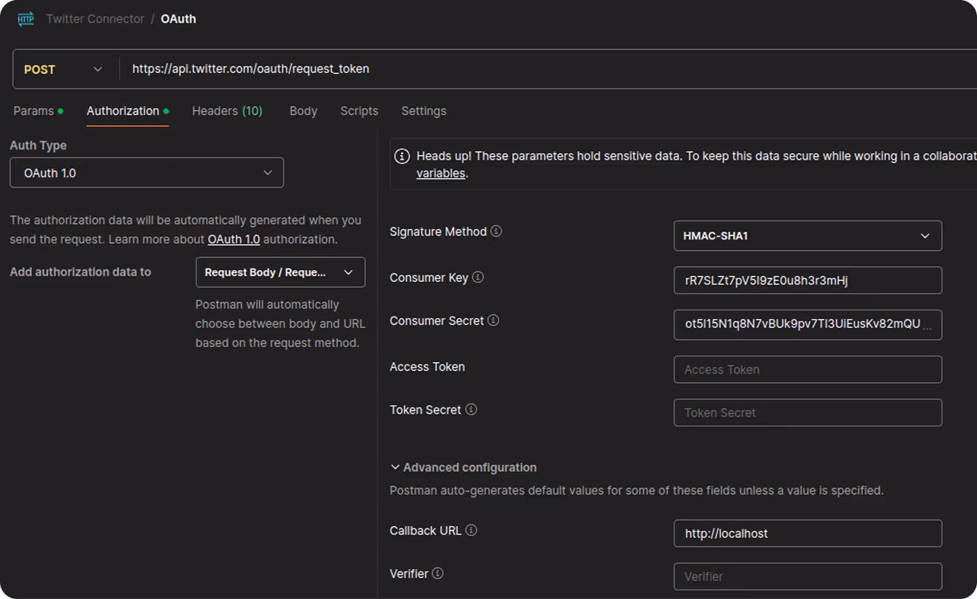Click the HTTP request icon in the breadcrumb

[25, 18]
